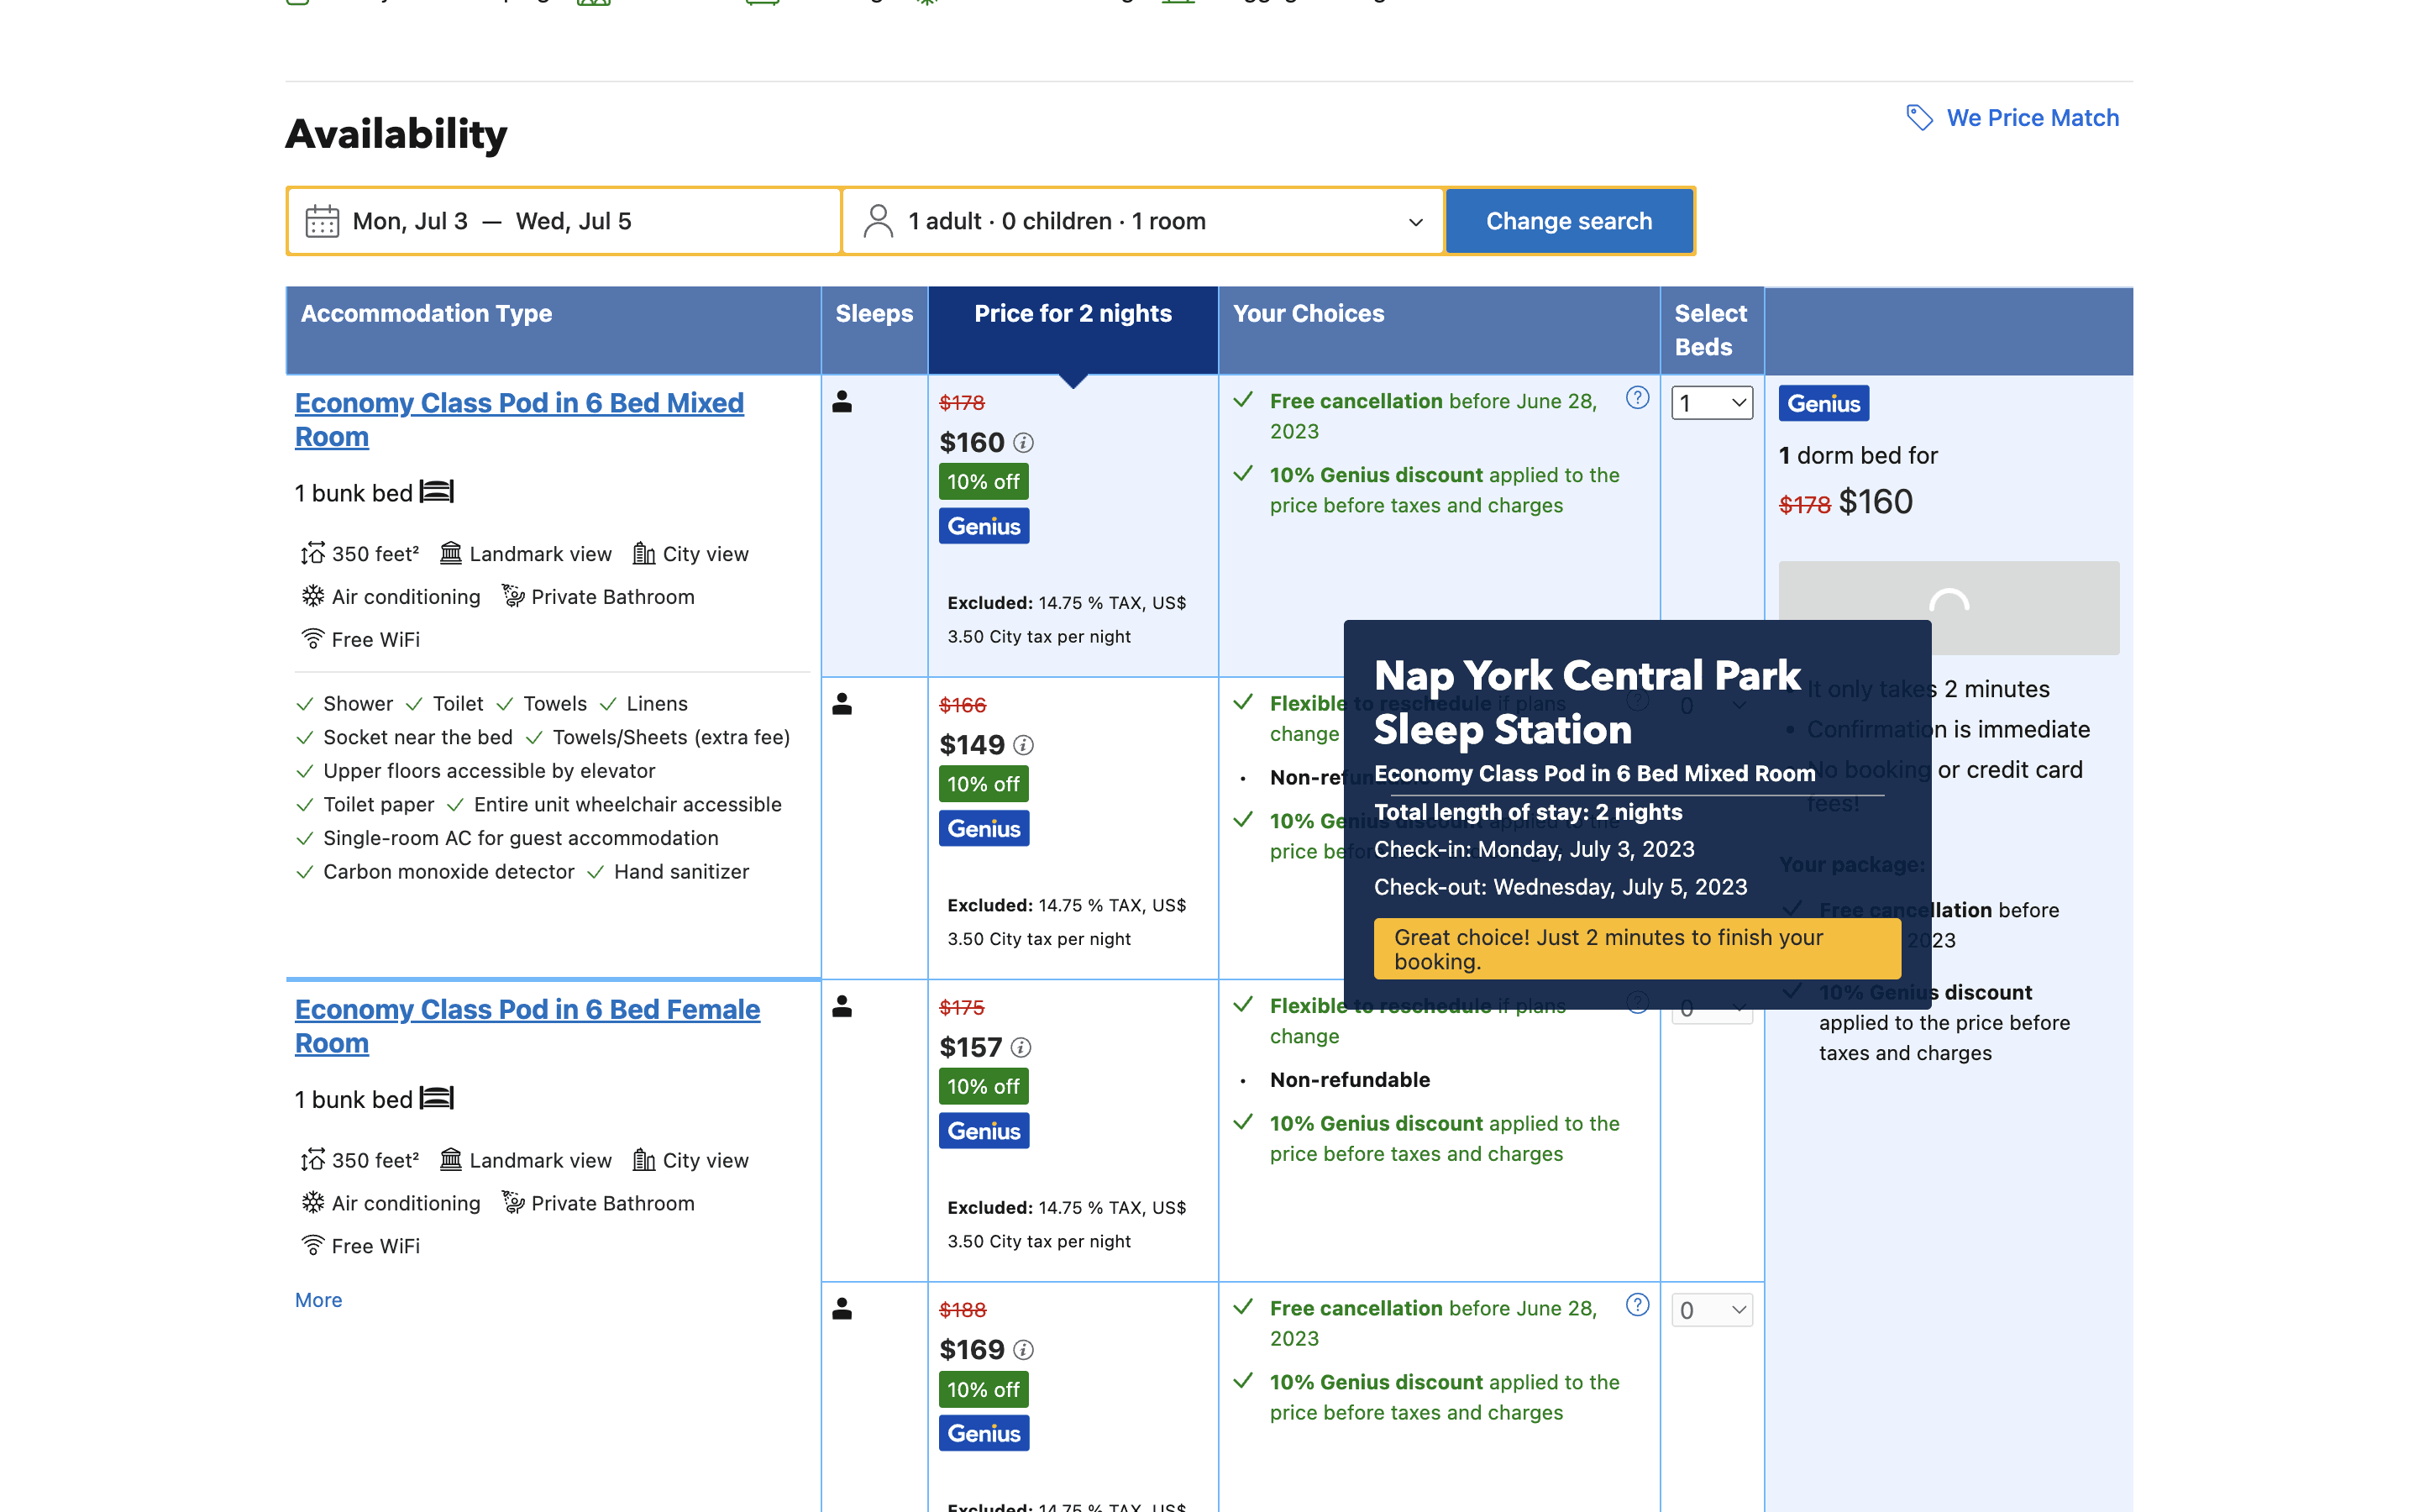Click the info icon beside $169 price
The image size is (2419, 1512).
tap(1024, 1350)
